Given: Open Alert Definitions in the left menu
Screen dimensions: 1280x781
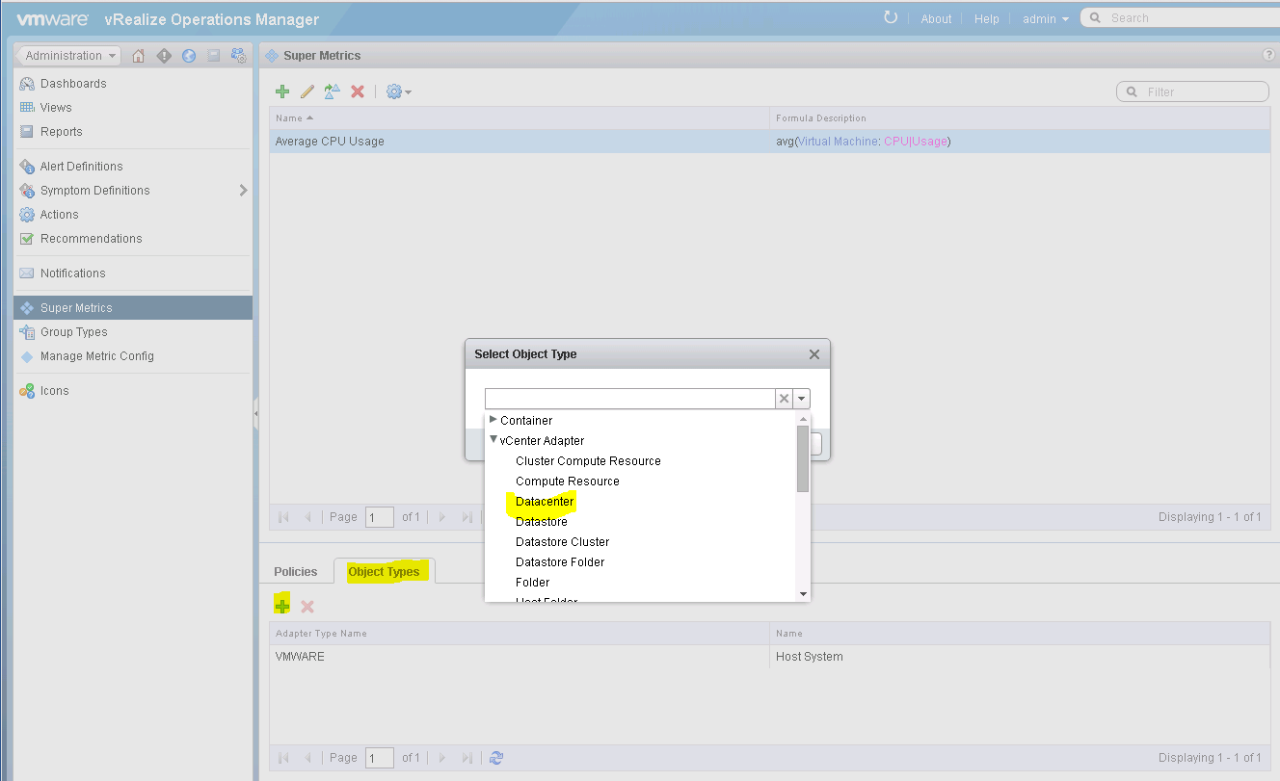Looking at the screenshot, I should point(82,167).
